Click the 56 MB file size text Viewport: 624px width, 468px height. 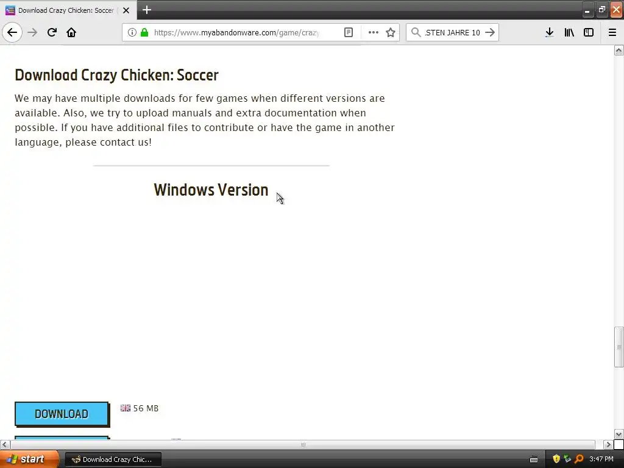(146, 408)
